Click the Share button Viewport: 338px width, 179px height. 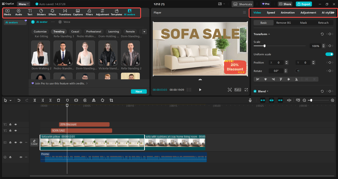tap(285, 4)
